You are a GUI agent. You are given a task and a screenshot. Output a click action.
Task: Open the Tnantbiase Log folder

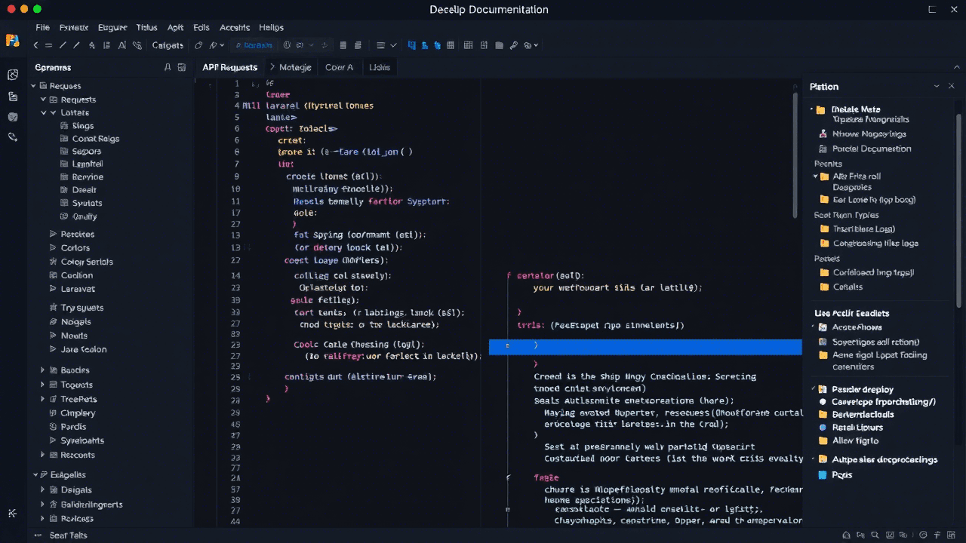[x=863, y=229]
